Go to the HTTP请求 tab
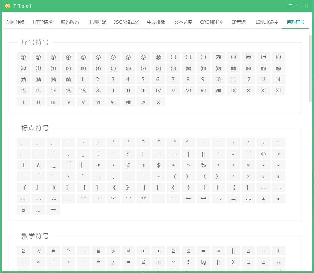Viewport: 314px width, 273px height. point(43,22)
